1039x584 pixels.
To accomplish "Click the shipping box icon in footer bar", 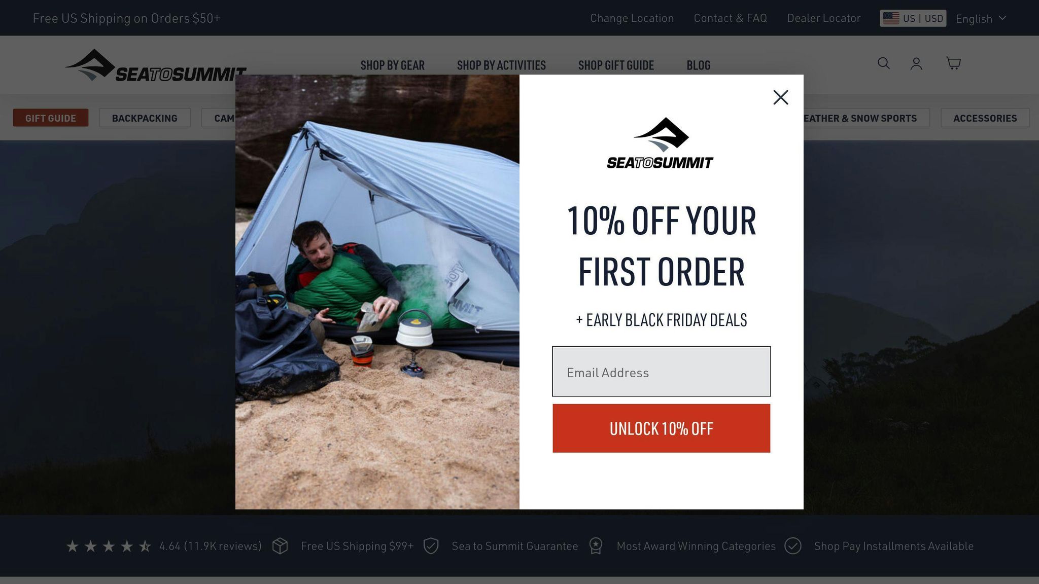I will tap(280, 546).
